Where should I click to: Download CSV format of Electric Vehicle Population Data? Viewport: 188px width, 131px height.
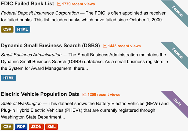pyautogui.click(x=7, y=127)
